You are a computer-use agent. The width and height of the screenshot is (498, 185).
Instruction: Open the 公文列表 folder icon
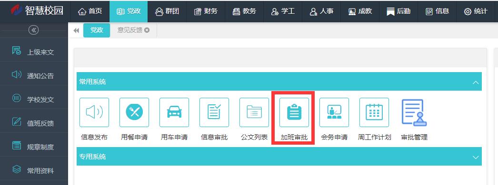pyautogui.click(x=254, y=112)
